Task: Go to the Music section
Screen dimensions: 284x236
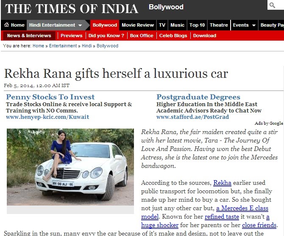Action: (177, 25)
